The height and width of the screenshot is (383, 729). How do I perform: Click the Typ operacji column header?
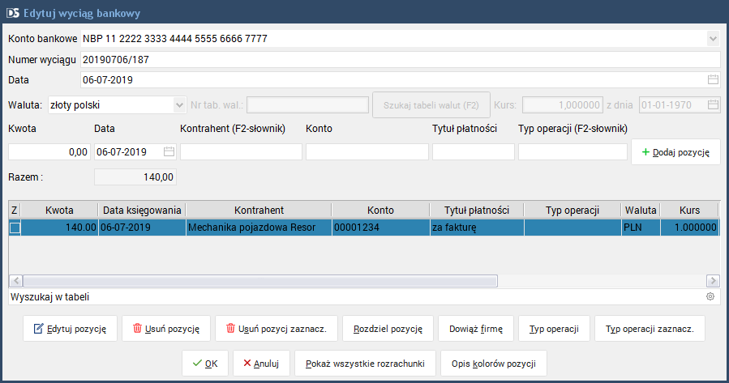tap(572, 211)
